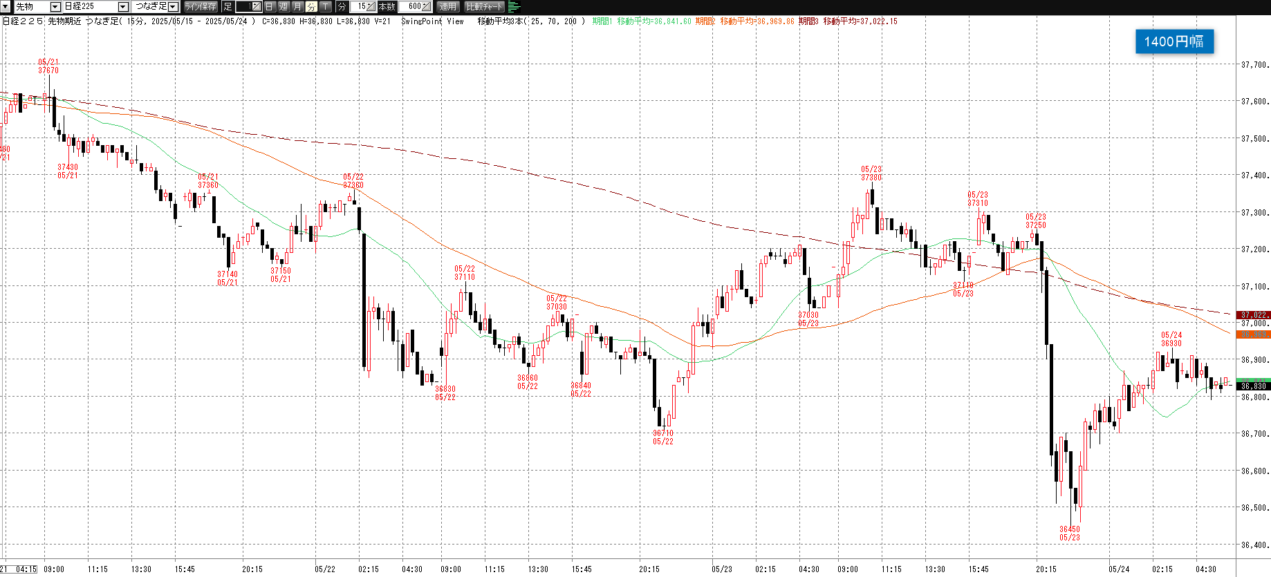Viewport: 1271px width, 577px height.
Task: Click the spinner icon beside the 足 field
Action: 257,7
